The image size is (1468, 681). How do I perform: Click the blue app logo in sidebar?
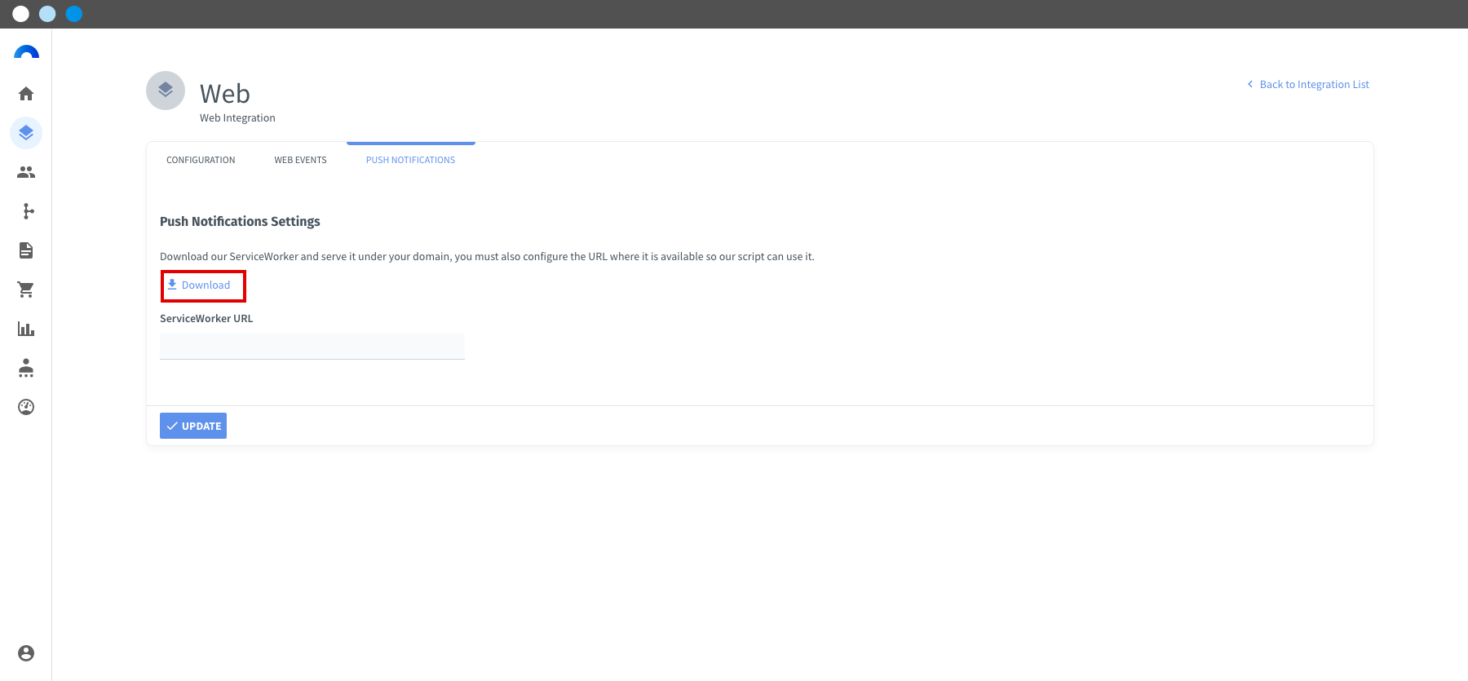point(26,52)
